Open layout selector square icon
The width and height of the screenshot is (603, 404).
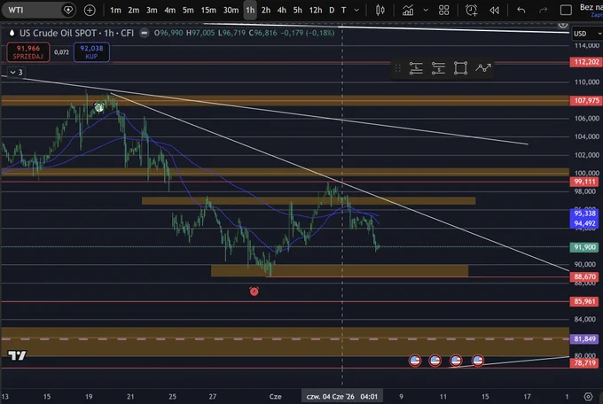tap(566, 11)
